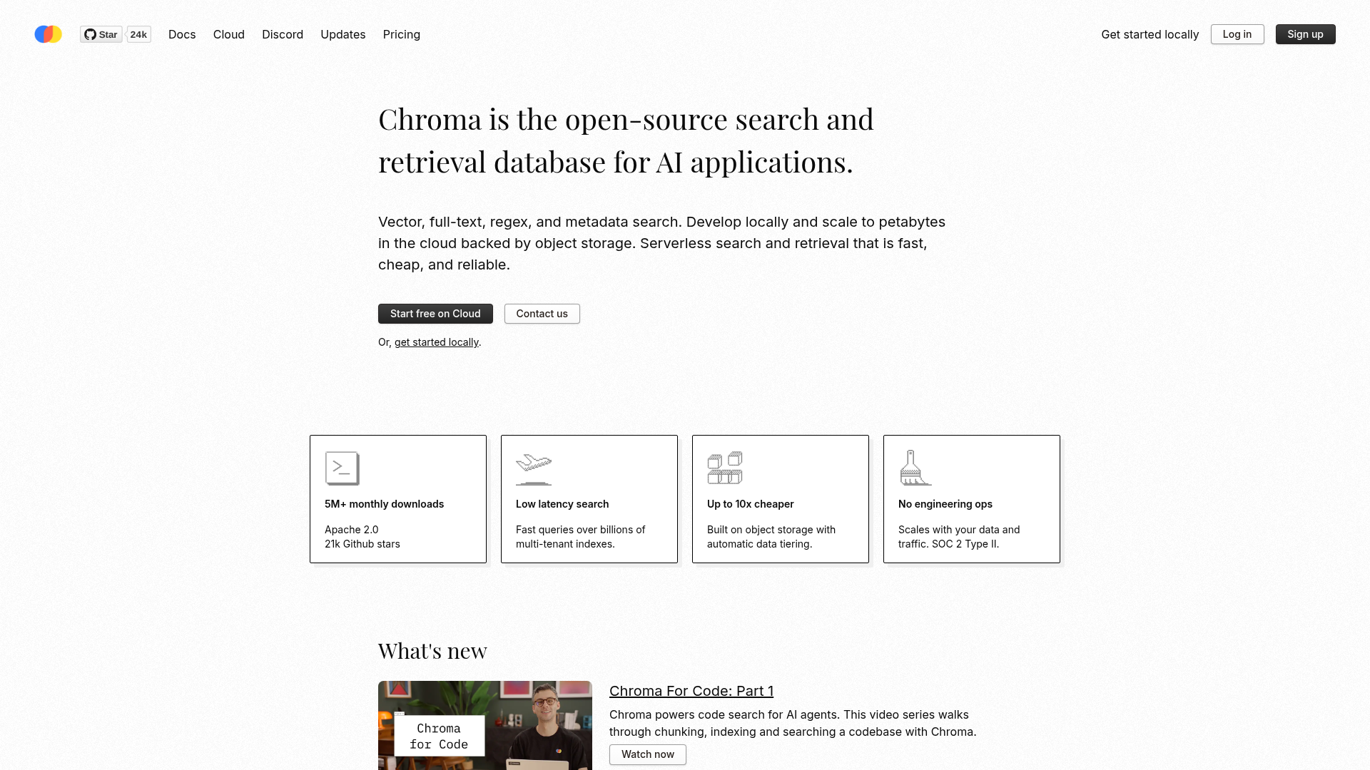
Task: Open the Pricing page
Action: click(401, 34)
